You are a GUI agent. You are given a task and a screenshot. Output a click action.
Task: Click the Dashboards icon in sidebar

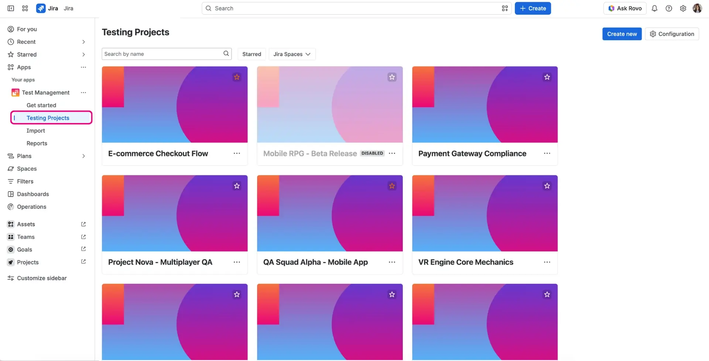pyautogui.click(x=11, y=194)
